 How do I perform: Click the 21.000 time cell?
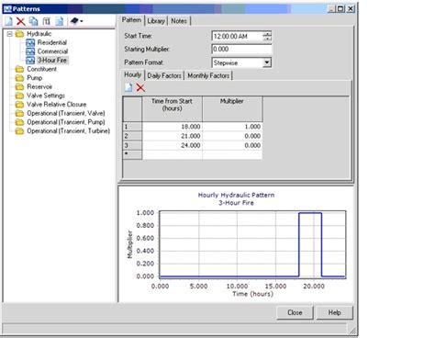(x=173, y=136)
